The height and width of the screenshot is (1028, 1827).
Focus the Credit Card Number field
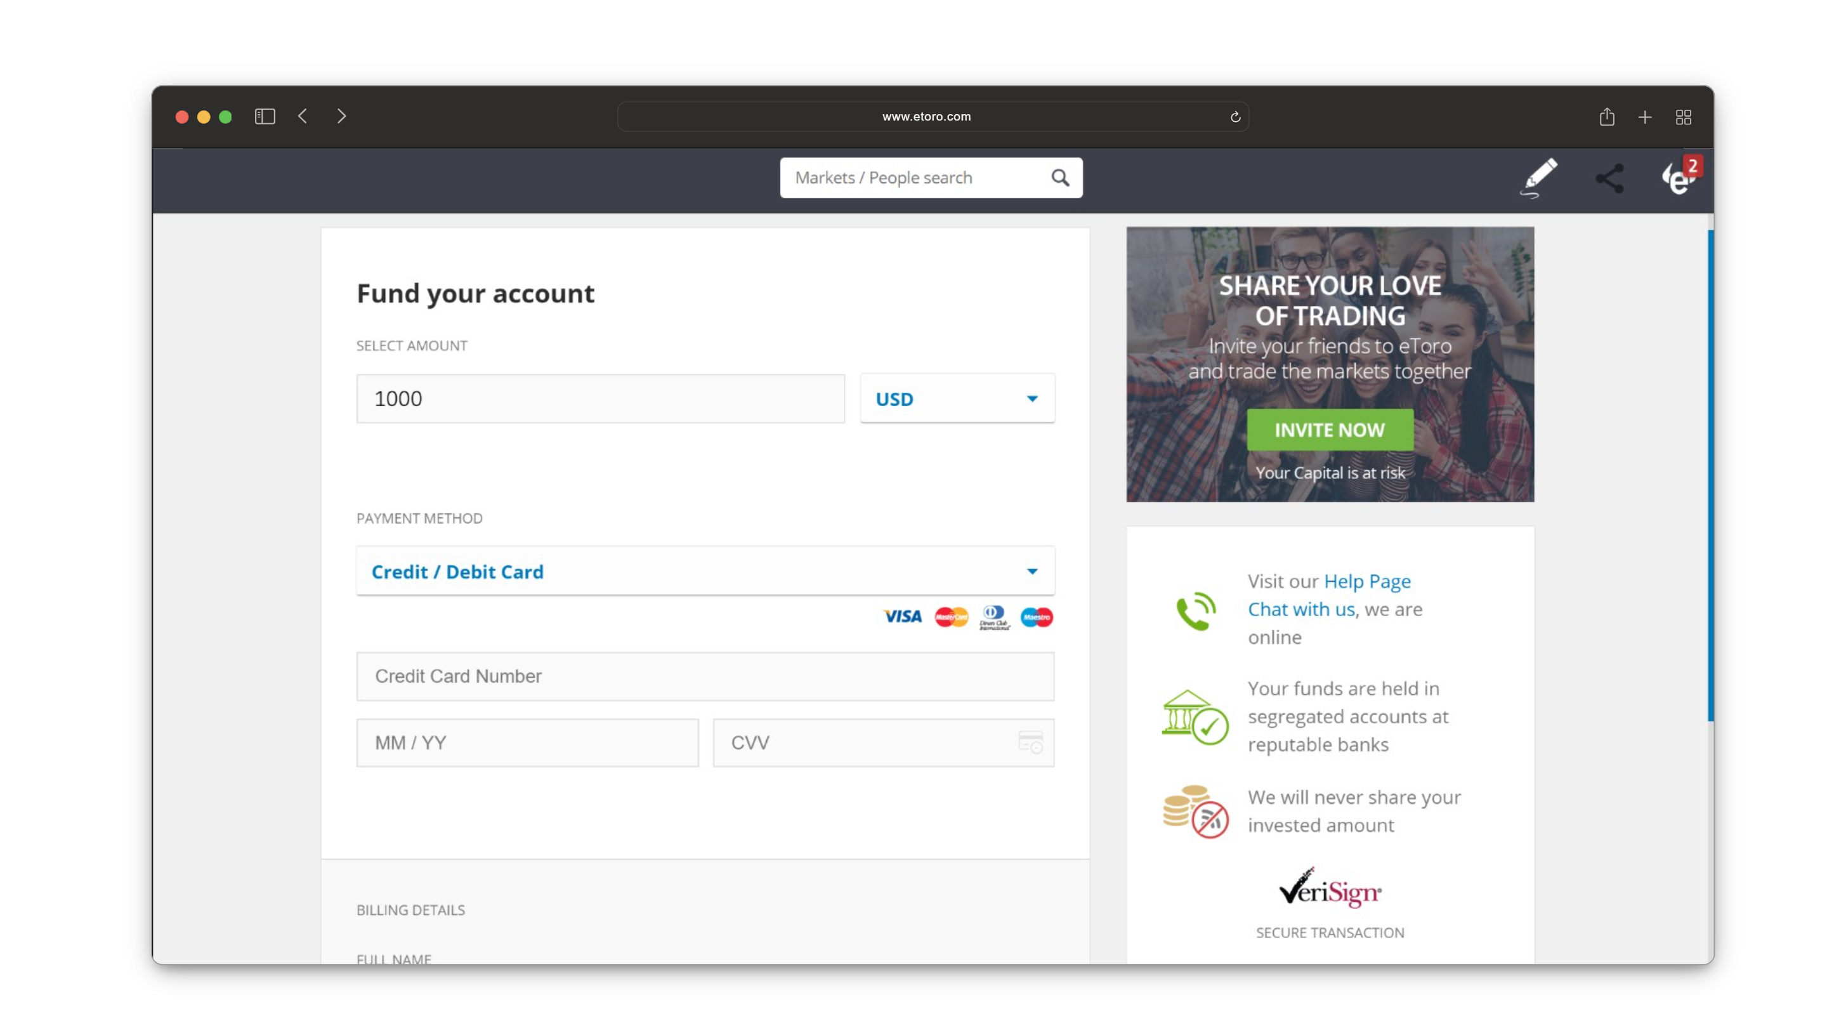pyautogui.click(x=705, y=676)
